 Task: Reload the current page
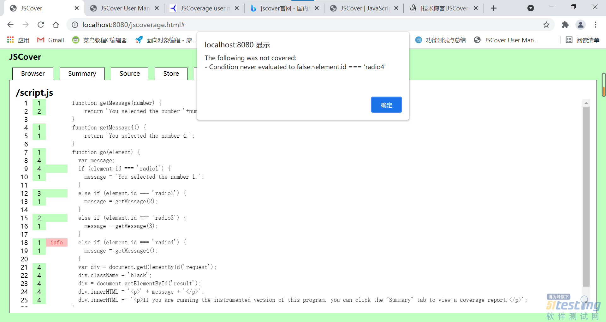tap(41, 25)
